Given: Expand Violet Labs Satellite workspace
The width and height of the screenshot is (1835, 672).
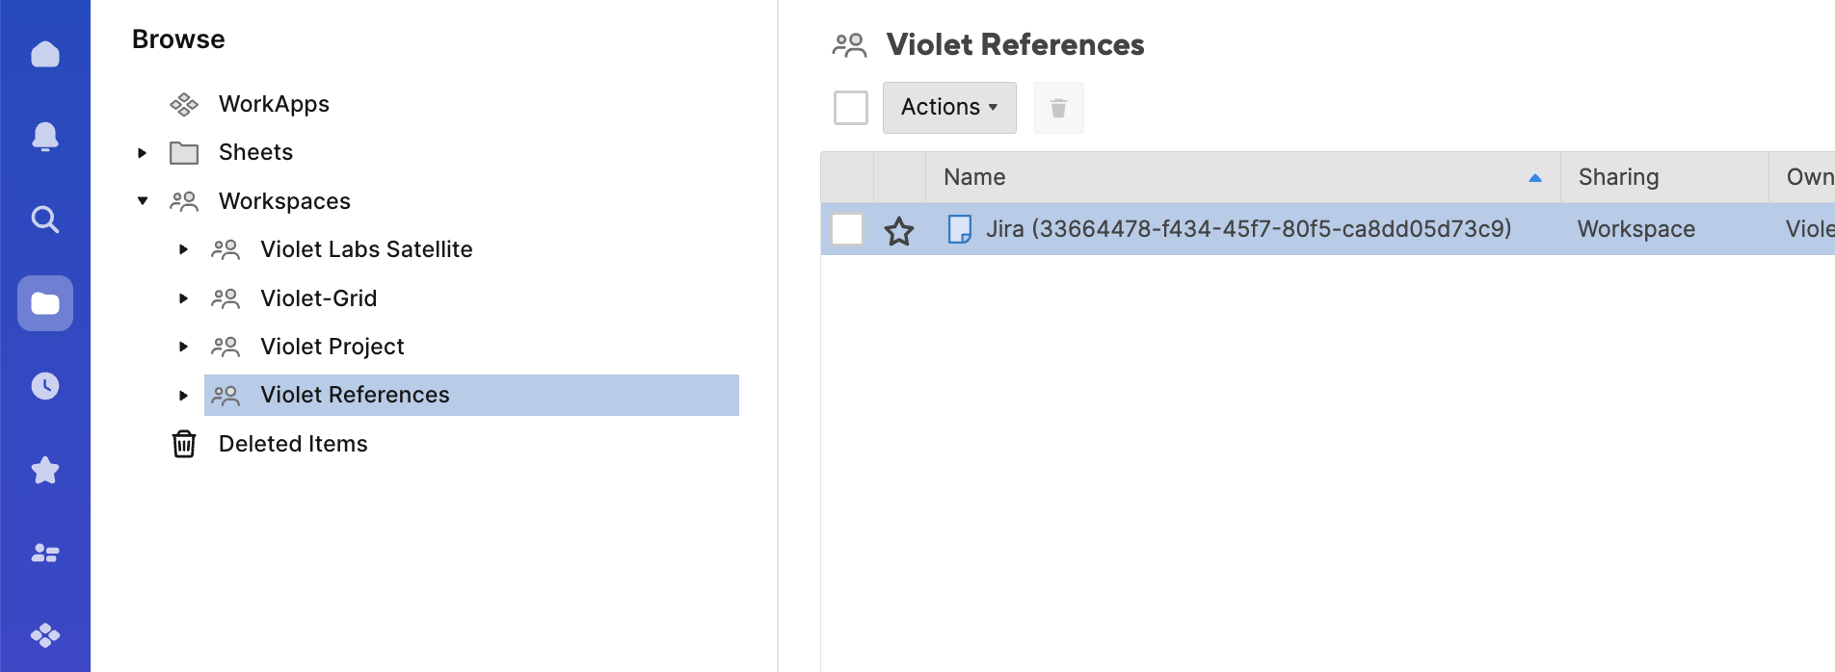Looking at the screenshot, I should point(183,249).
